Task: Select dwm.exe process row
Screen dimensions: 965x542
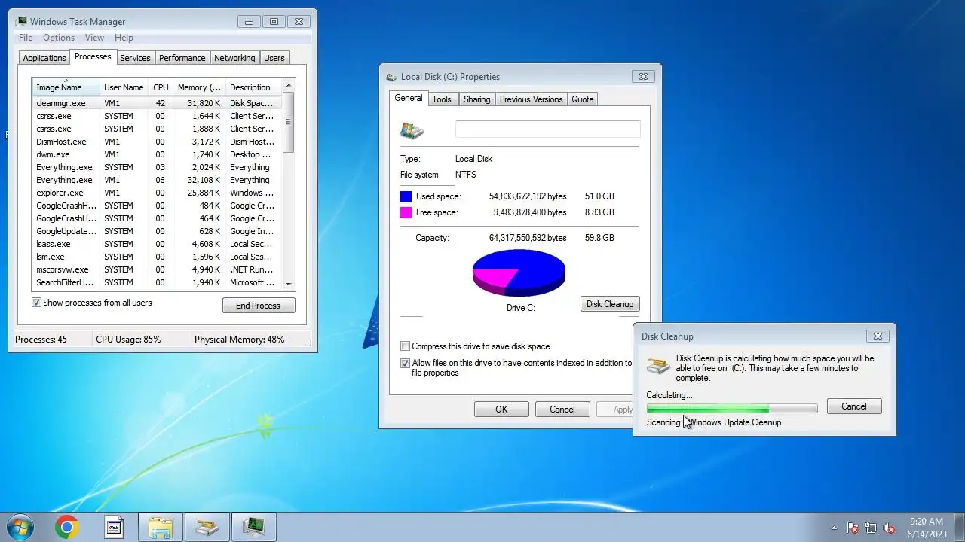Action: tap(157, 154)
